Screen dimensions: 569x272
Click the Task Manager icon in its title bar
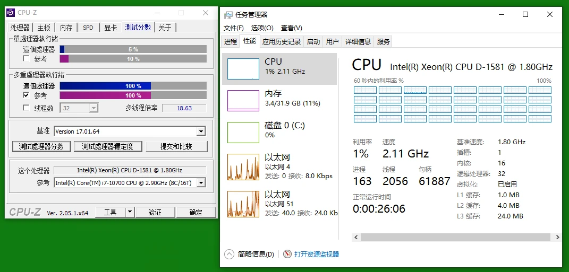click(228, 14)
